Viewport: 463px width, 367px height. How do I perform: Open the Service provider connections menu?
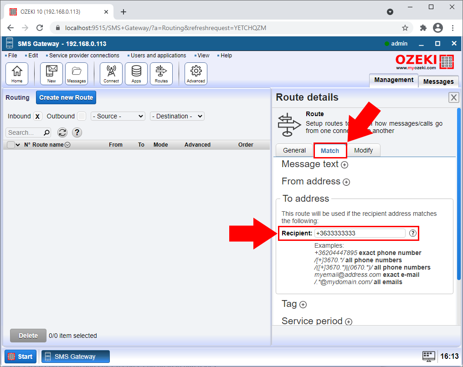click(x=84, y=56)
